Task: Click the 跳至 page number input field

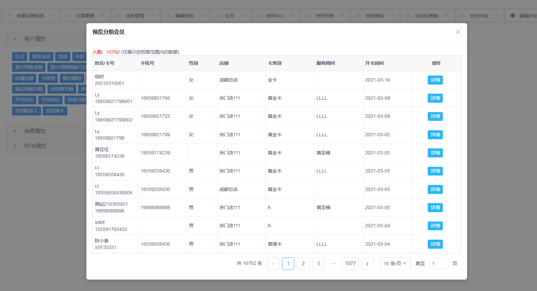Action: click(x=438, y=264)
